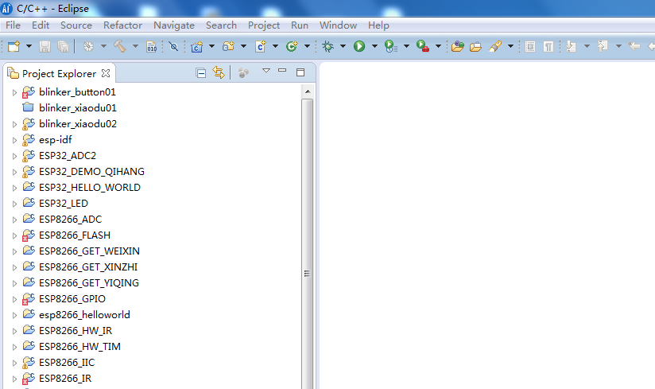The width and height of the screenshot is (655, 389).
Task: Open the hammer build configurations dropdown
Action: (x=135, y=46)
